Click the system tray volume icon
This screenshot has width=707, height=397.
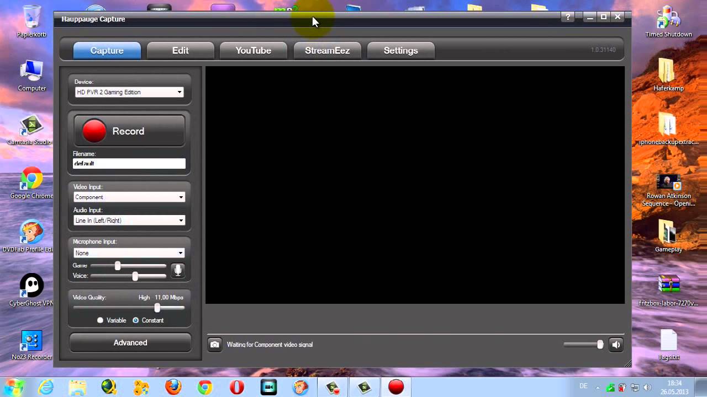647,388
